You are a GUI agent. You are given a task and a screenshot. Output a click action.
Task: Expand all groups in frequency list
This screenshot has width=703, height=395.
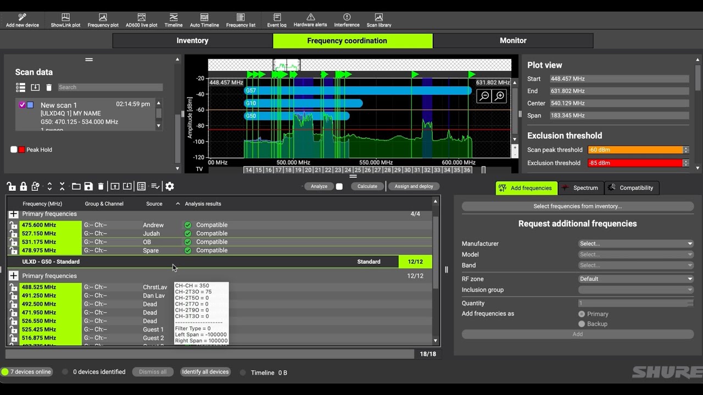pos(49,187)
